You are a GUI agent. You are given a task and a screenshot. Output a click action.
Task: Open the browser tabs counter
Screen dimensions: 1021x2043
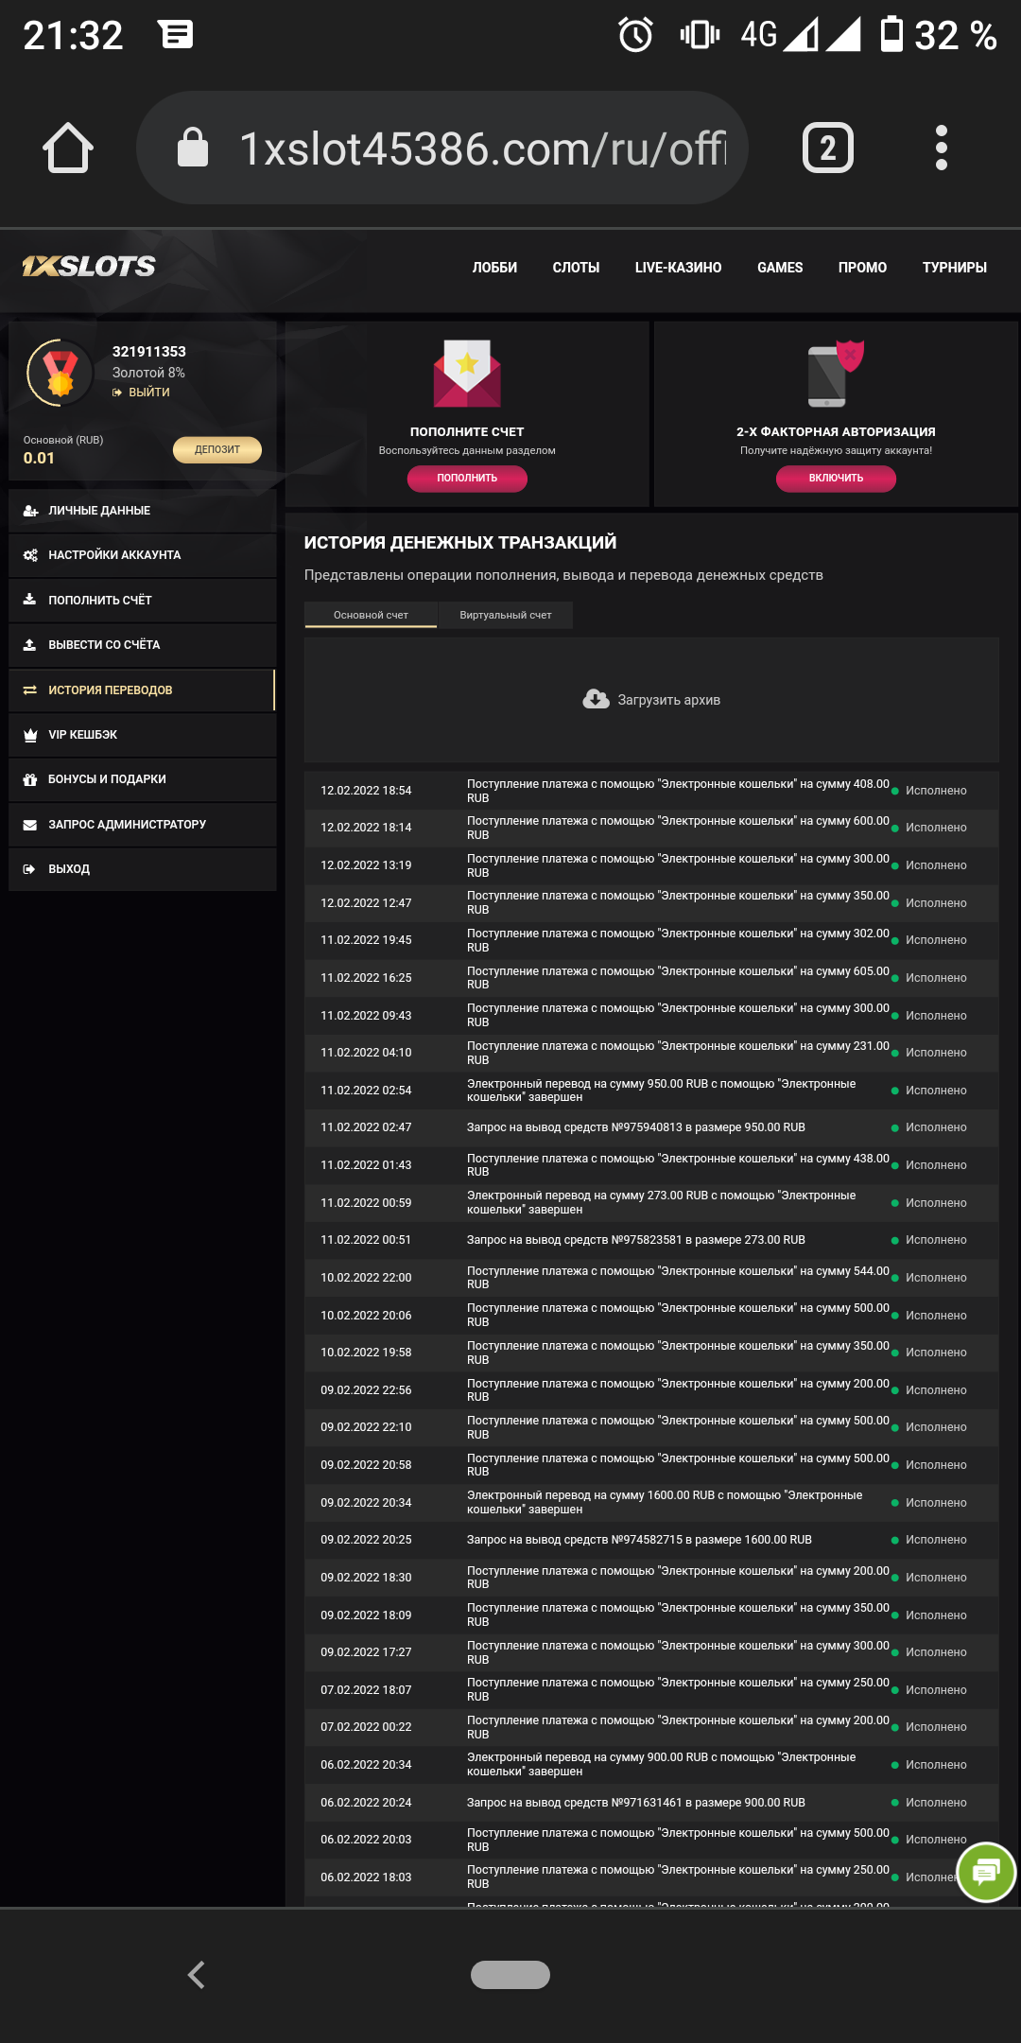[828, 148]
